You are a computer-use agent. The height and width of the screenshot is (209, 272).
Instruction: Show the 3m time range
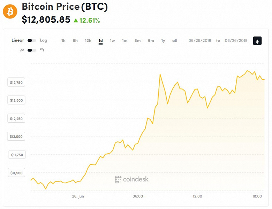click(137, 41)
